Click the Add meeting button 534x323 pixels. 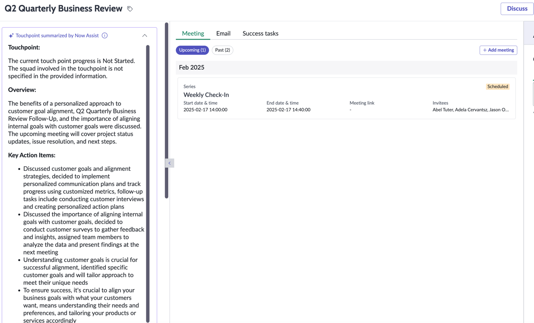click(498, 50)
